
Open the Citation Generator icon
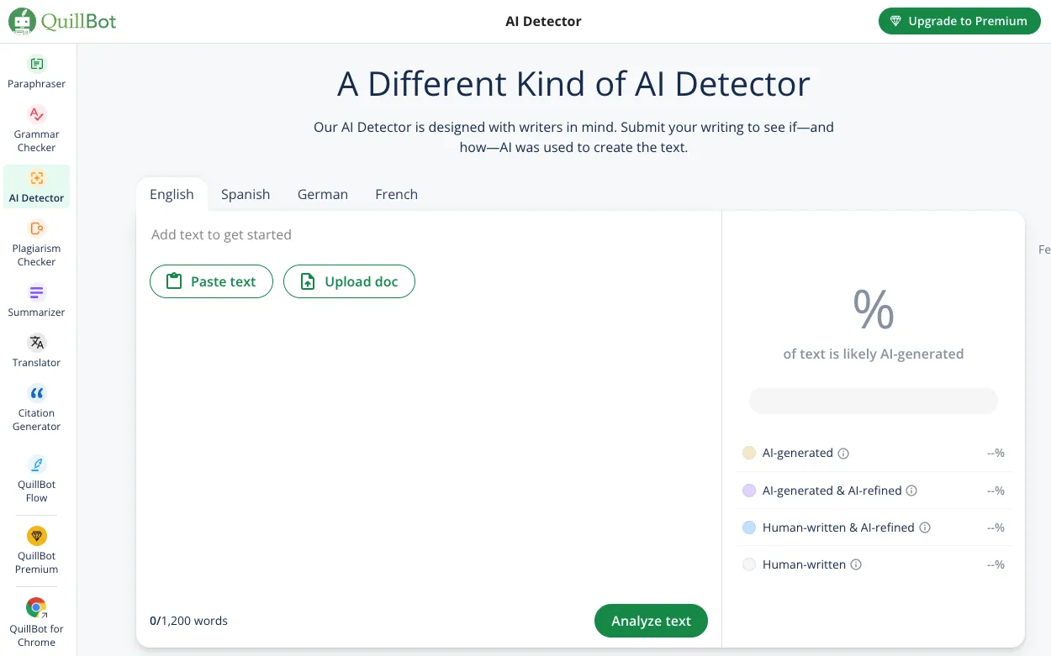[x=36, y=393]
